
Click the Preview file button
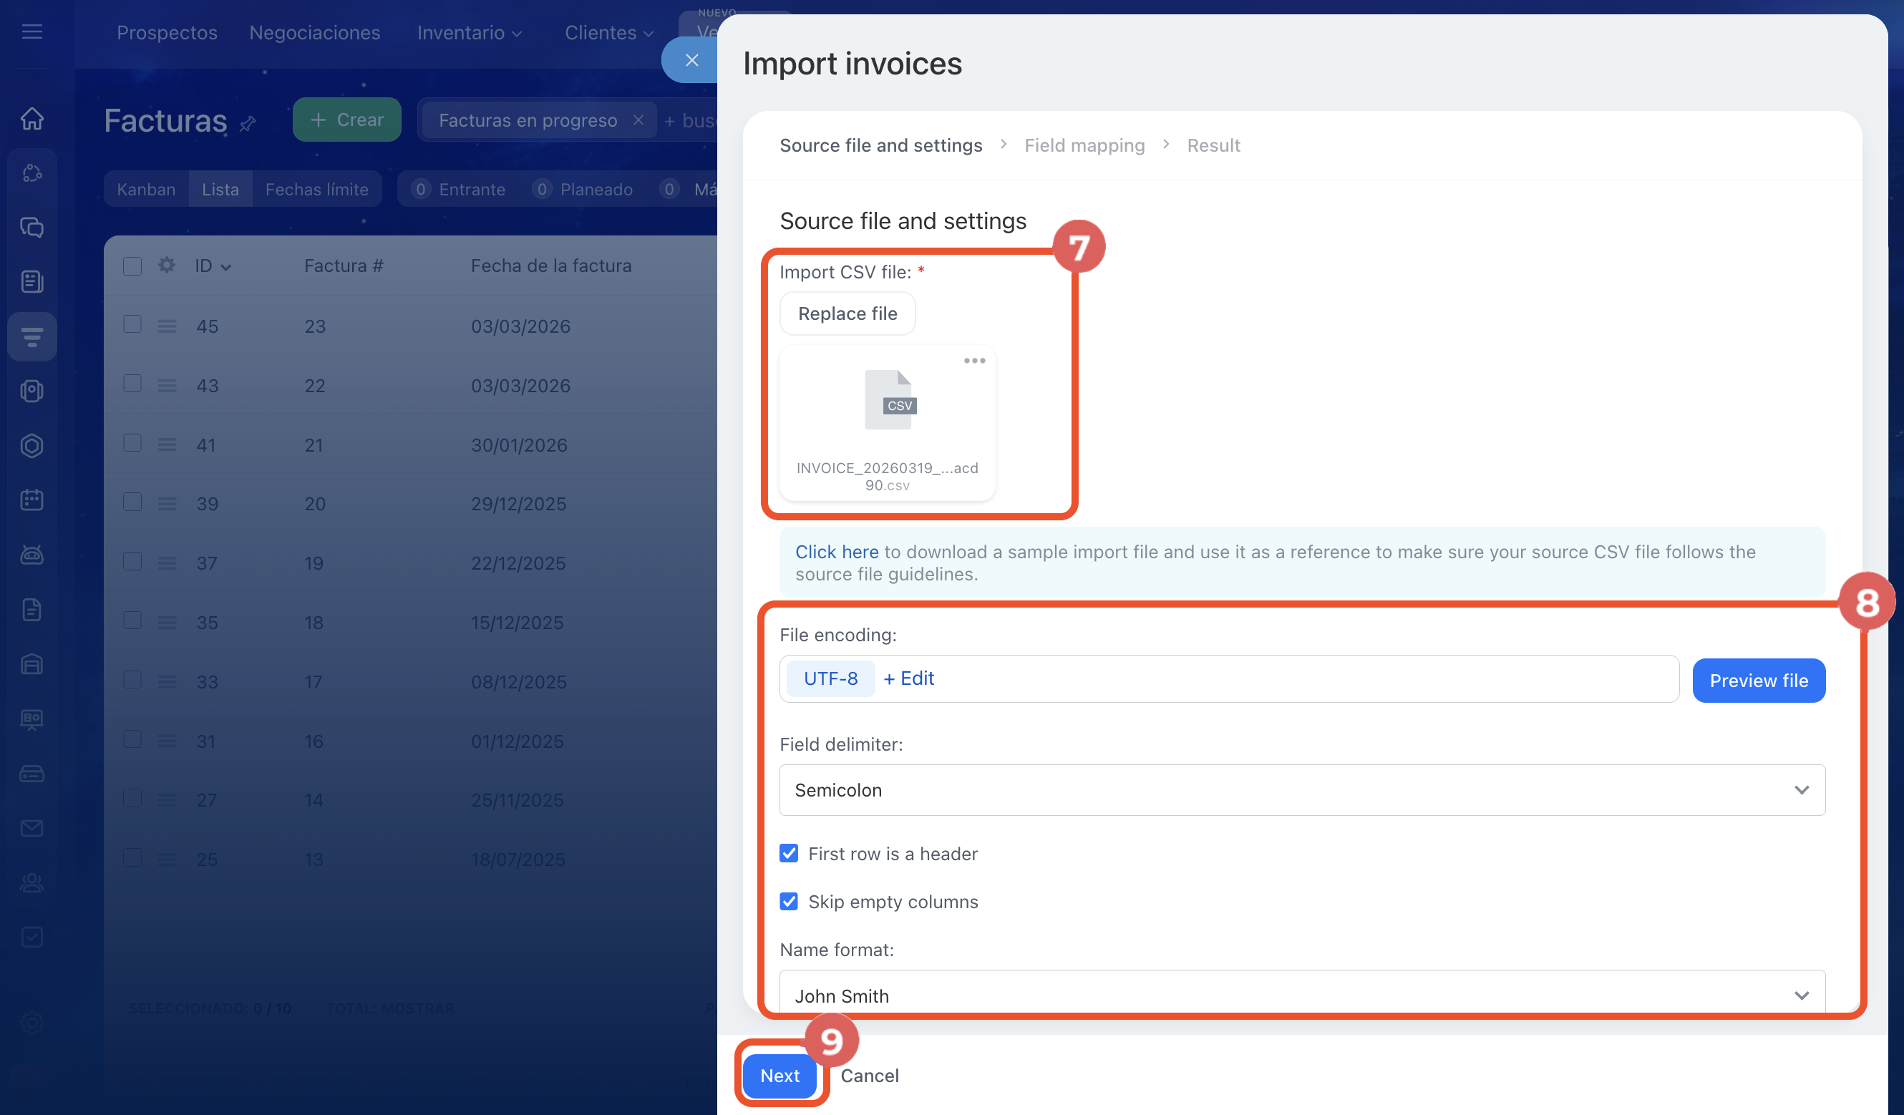click(x=1758, y=681)
